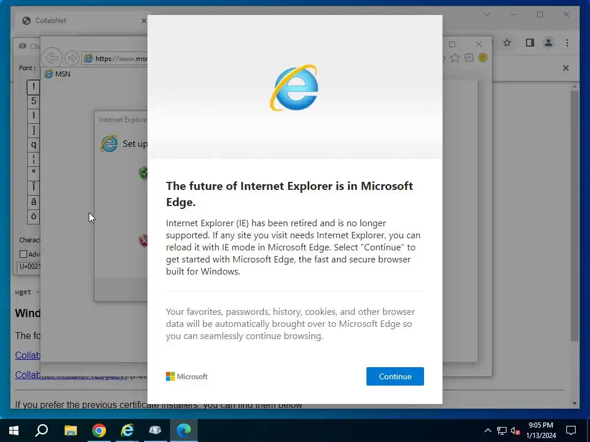Open Chrome profile avatar

[549, 43]
